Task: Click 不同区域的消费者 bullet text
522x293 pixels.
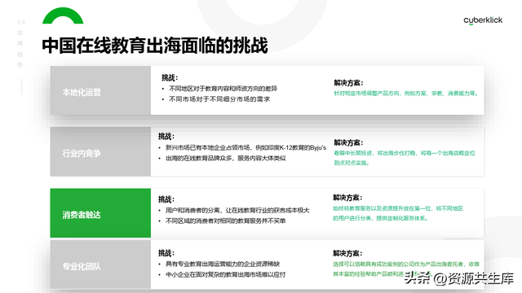Action: [225, 221]
